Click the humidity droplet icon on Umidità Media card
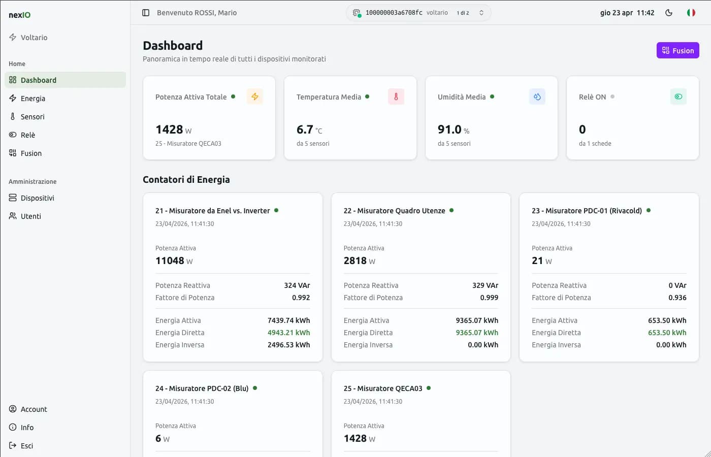711x457 pixels. click(537, 96)
